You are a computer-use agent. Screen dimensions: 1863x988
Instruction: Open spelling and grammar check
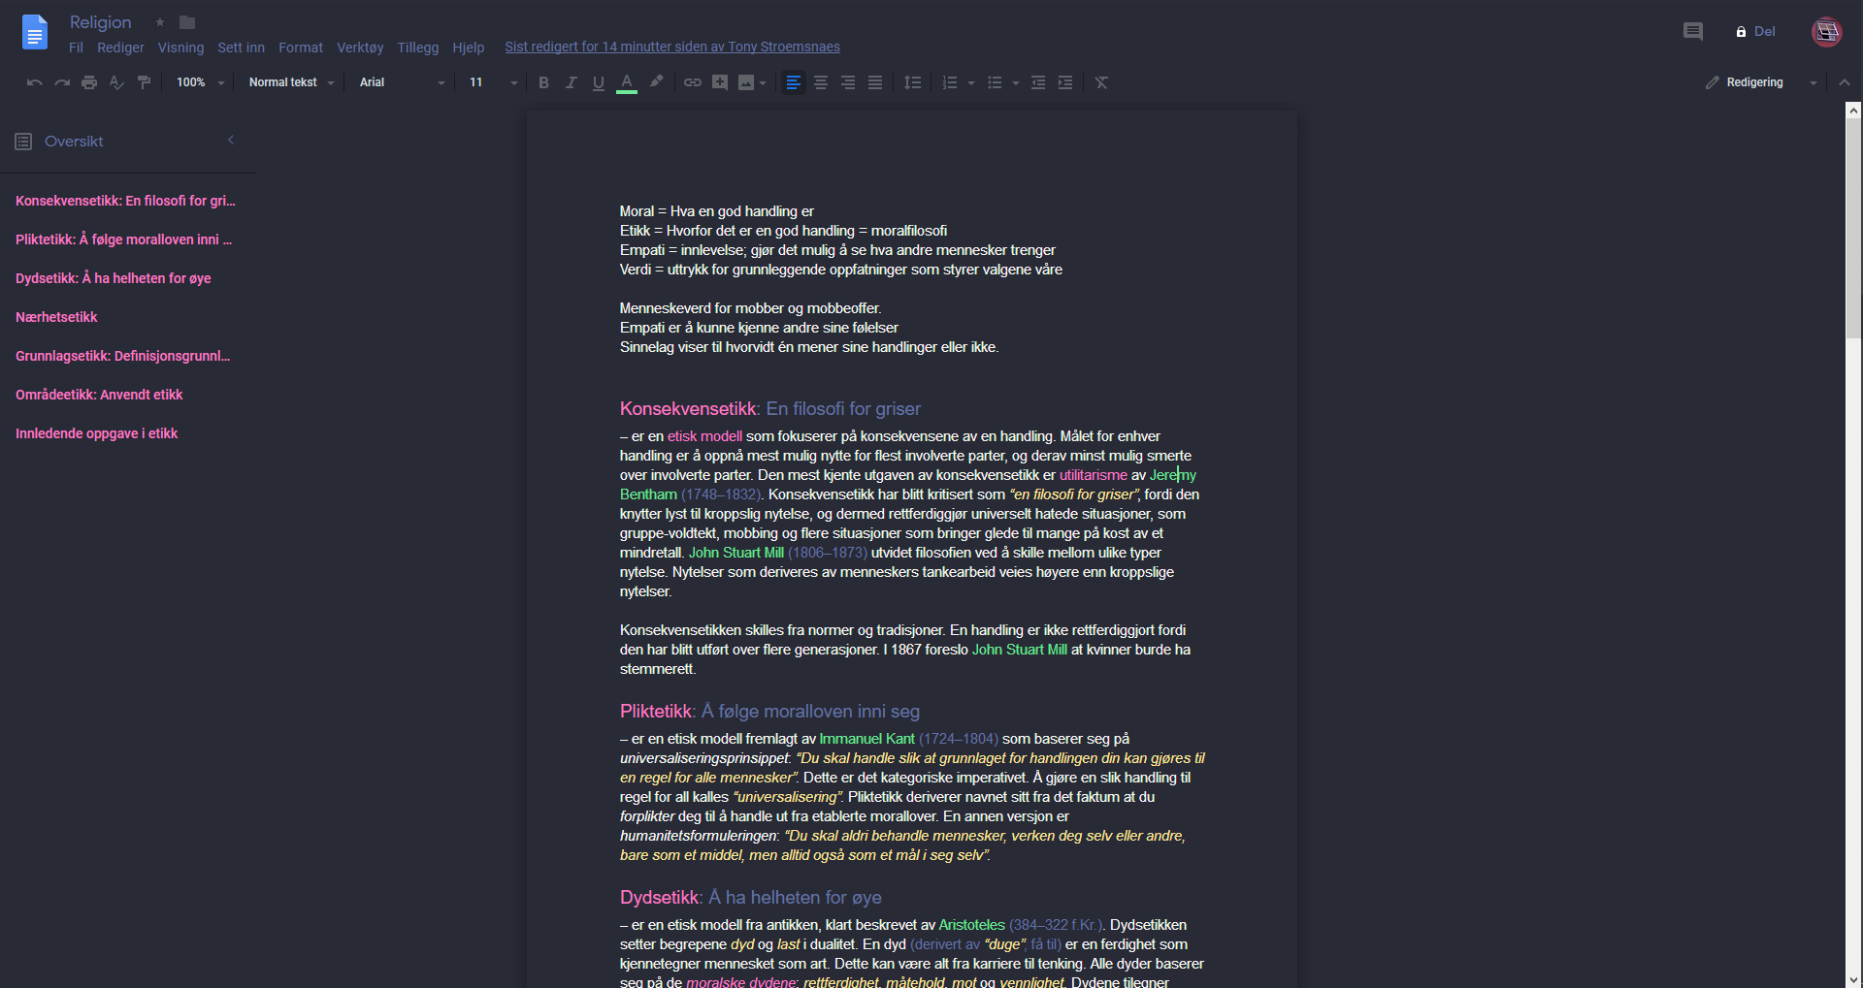coord(115,82)
